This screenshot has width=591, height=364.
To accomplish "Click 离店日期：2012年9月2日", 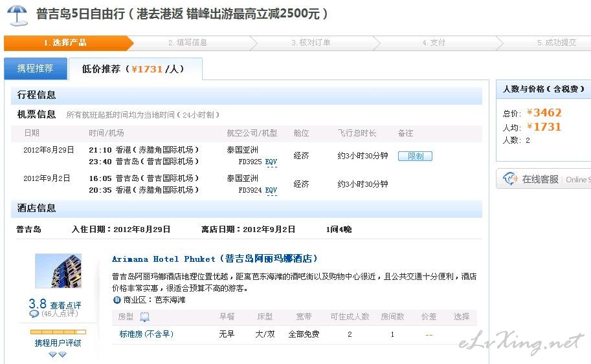I will (248, 230).
